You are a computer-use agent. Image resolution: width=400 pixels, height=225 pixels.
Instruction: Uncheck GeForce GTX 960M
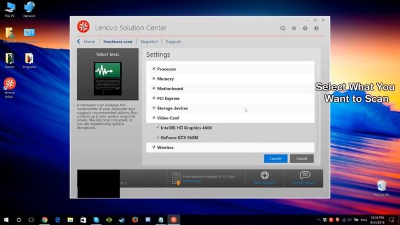coord(157,137)
